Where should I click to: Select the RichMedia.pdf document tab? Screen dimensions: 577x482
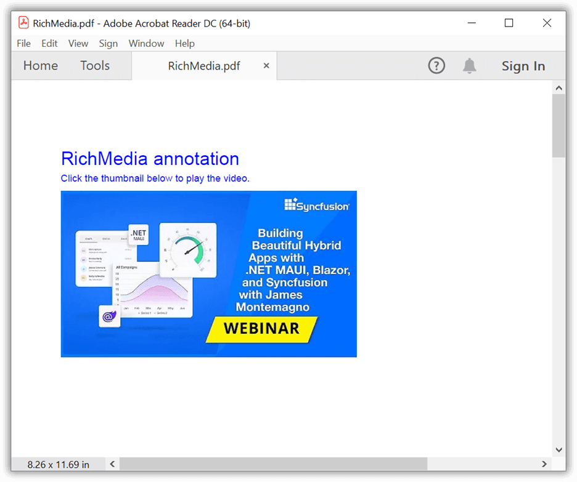(204, 66)
